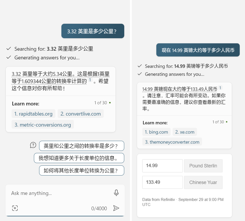
Task: Click the 14.99 pound amount field
Action: tap(162, 166)
